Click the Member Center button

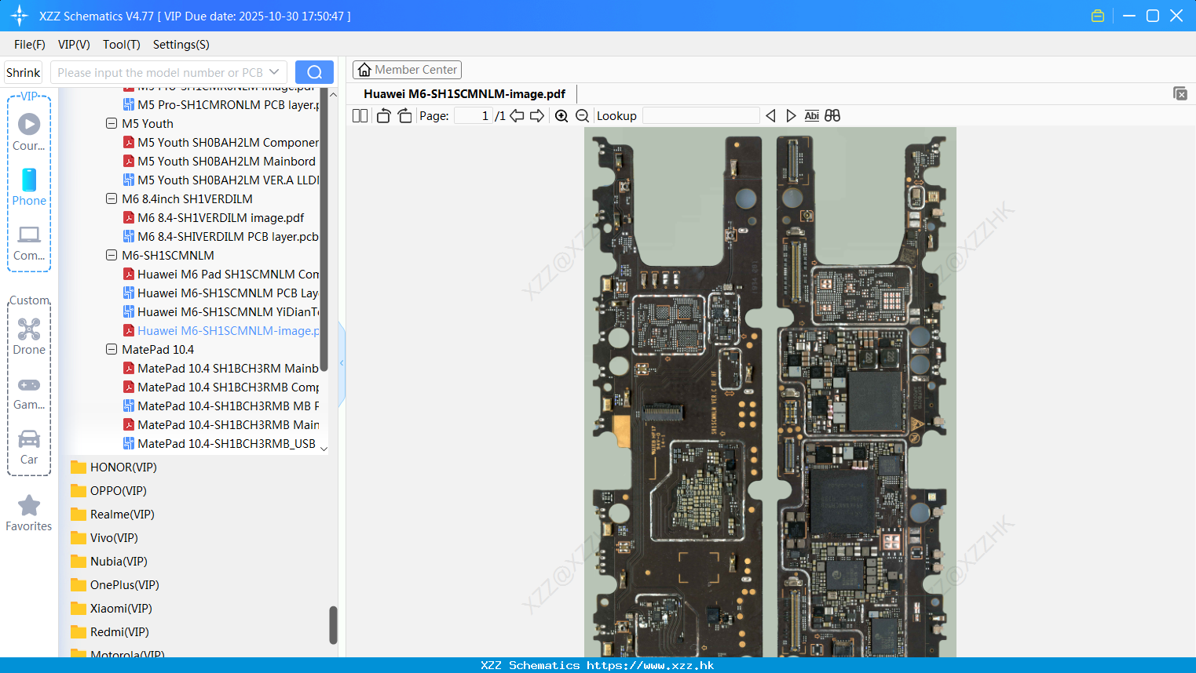[407, 70]
